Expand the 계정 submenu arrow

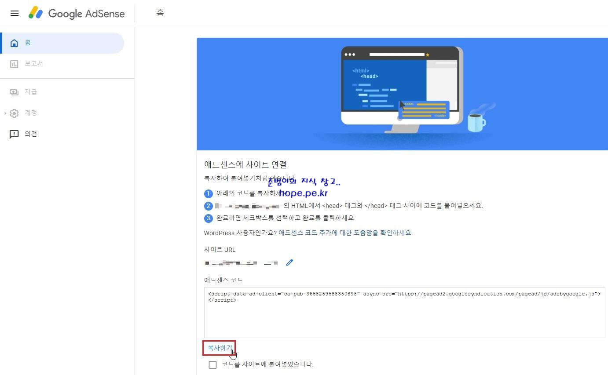click(5, 113)
